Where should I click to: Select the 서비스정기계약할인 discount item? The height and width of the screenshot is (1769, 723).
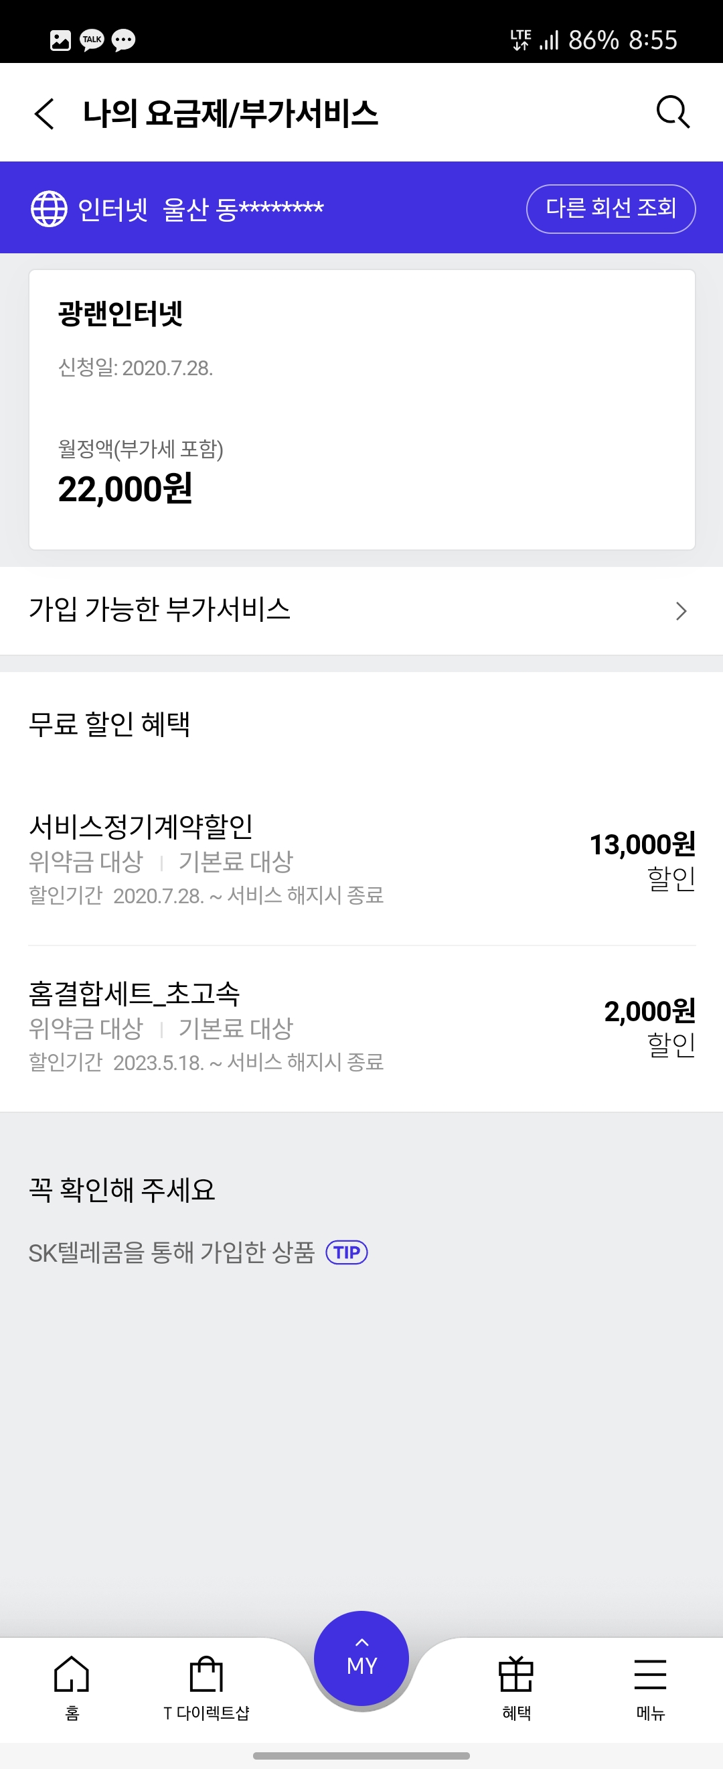(206, 858)
